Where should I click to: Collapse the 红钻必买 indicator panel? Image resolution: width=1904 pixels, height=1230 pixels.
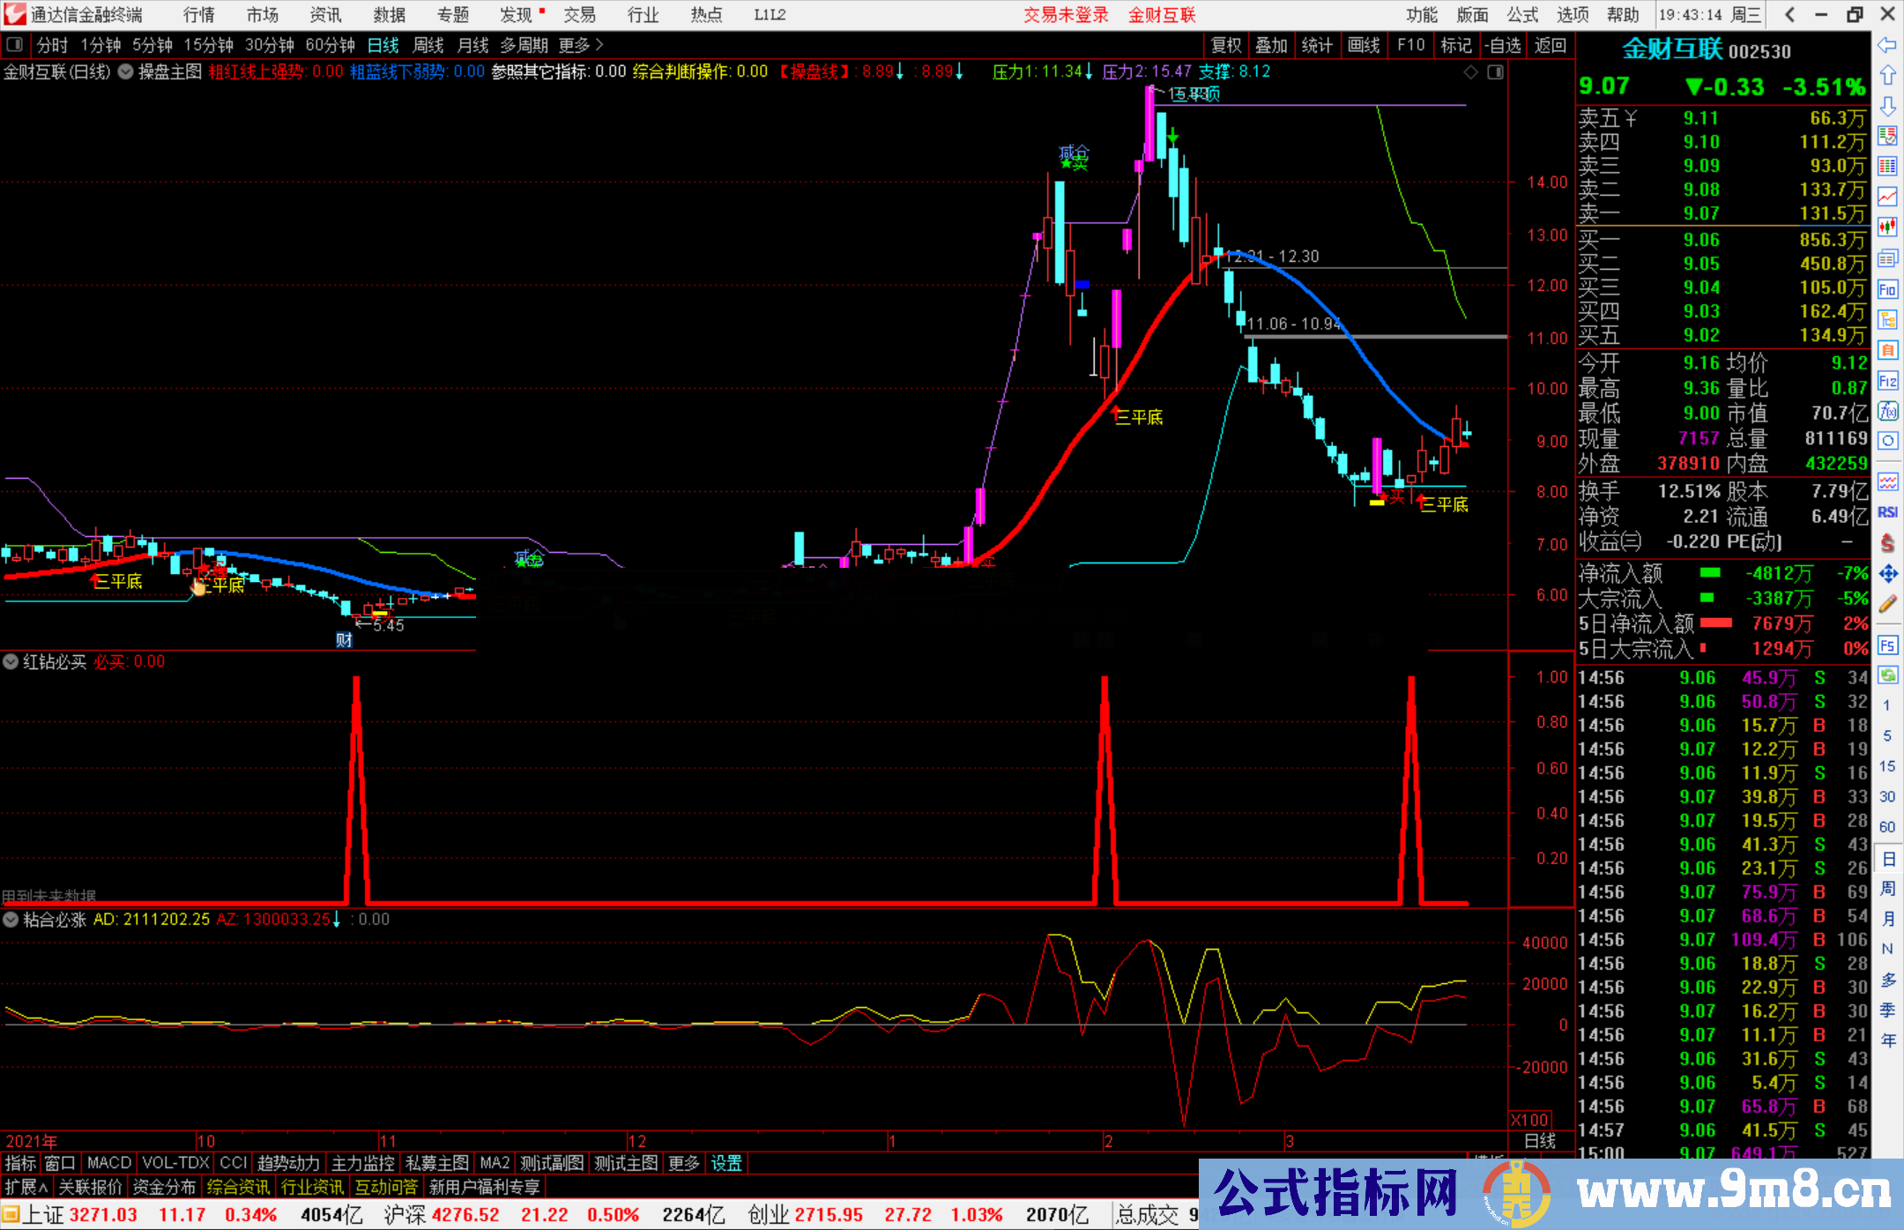pyautogui.click(x=11, y=661)
